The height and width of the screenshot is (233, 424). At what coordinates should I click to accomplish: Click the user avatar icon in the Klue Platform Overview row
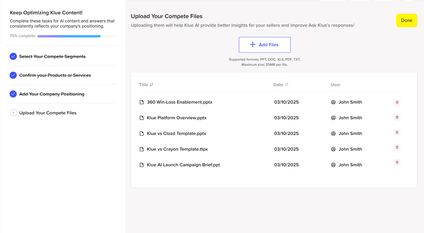(333, 118)
